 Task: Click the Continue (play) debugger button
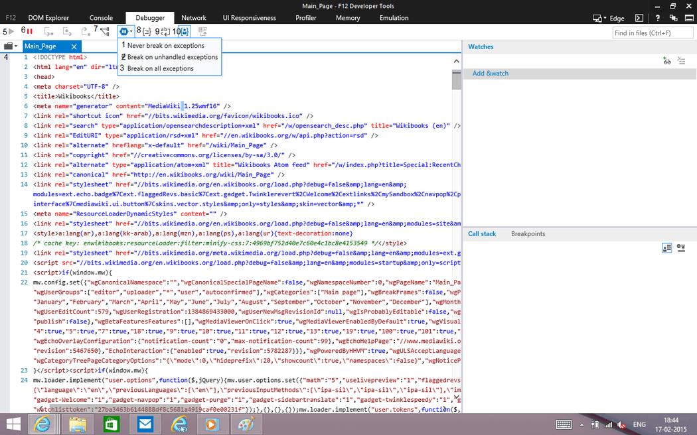(x=11, y=31)
